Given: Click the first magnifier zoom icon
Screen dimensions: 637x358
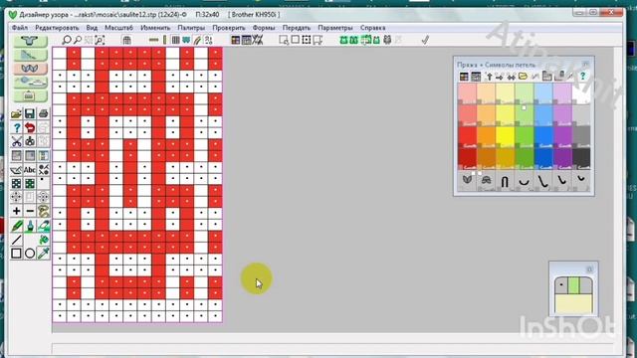Looking at the screenshot, I should [67, 40].
